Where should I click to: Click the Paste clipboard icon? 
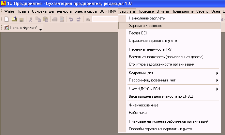click(45, 19)
